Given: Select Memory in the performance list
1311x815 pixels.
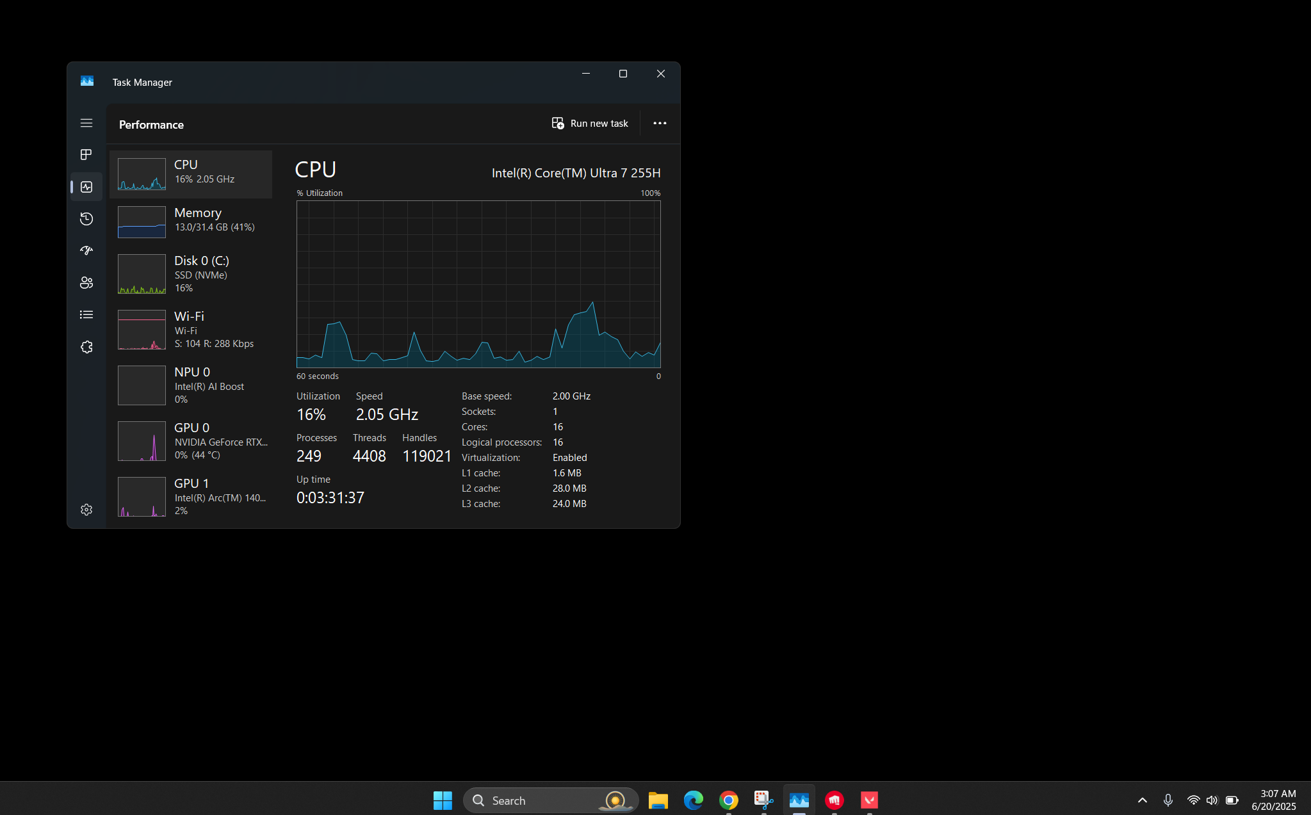Looking at the screenshot, I should (x=191, y=222).
